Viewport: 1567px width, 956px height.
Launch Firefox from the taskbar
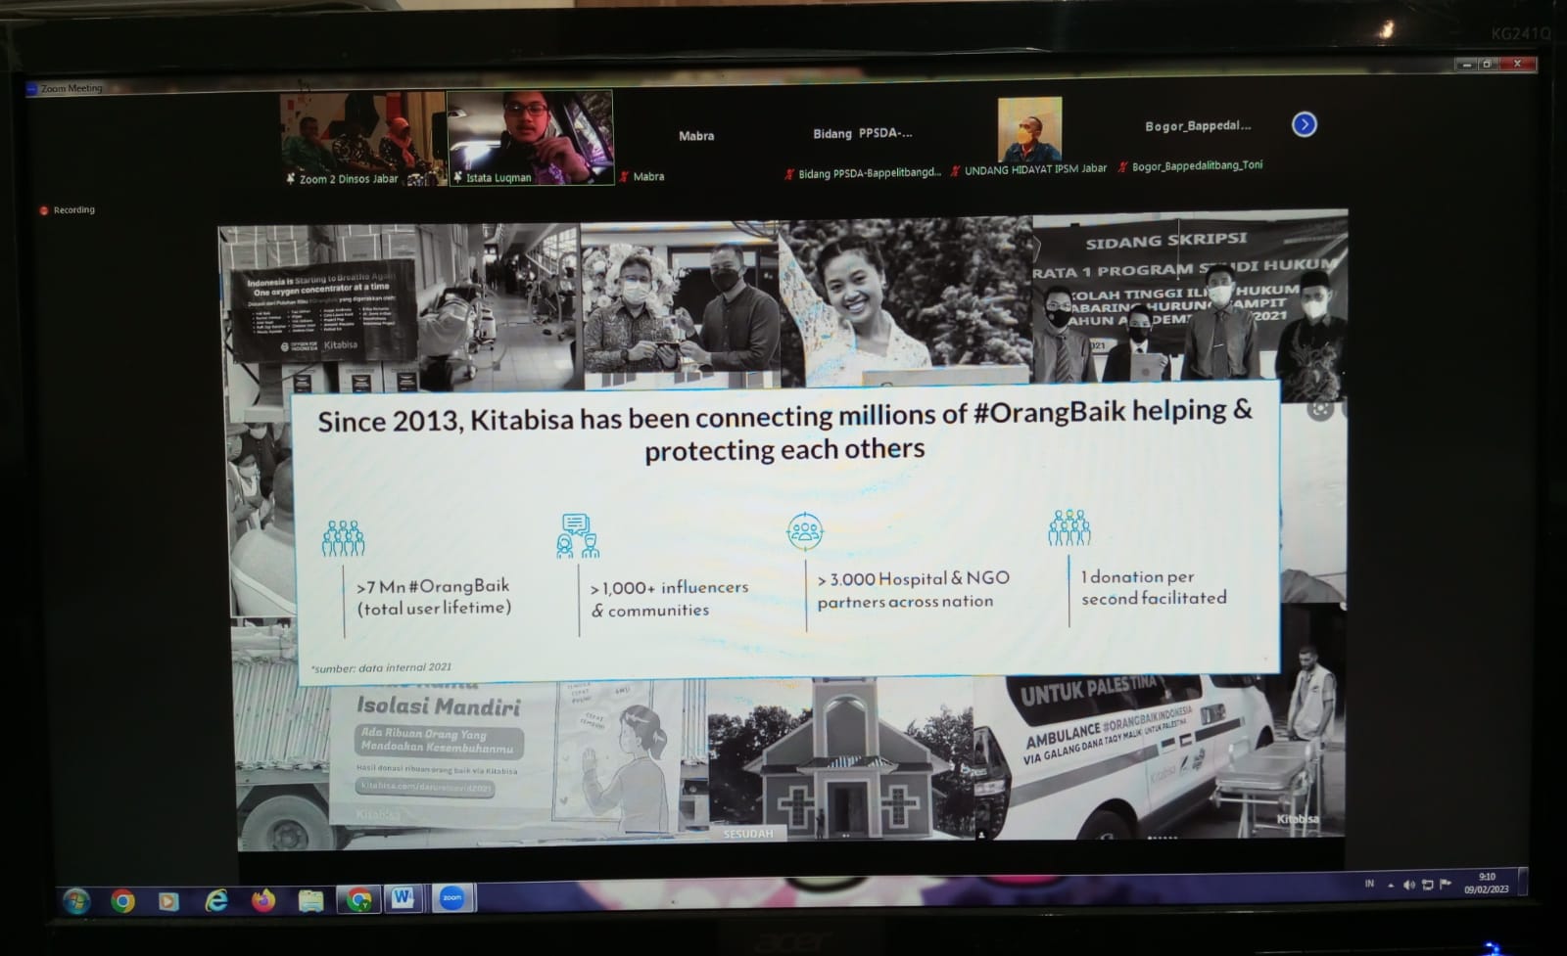pos(263,899)
